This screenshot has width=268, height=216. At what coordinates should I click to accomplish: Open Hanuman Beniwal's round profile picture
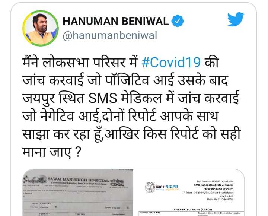pos(41,28)
